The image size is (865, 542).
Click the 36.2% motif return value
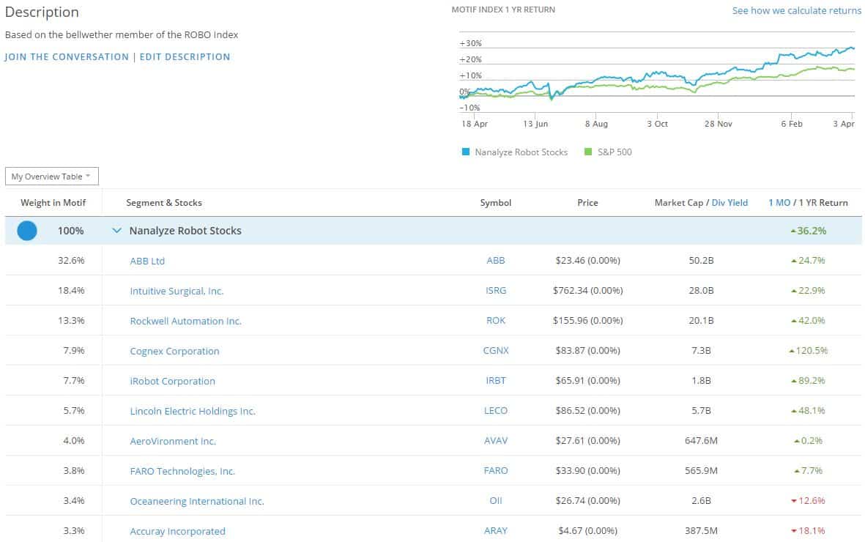(809, 231)
